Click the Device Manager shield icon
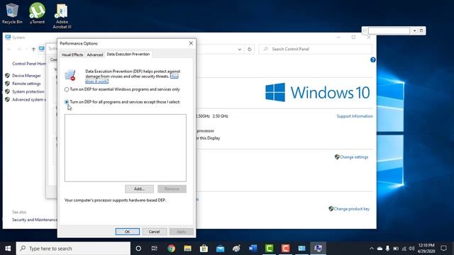 click(7, 76)
